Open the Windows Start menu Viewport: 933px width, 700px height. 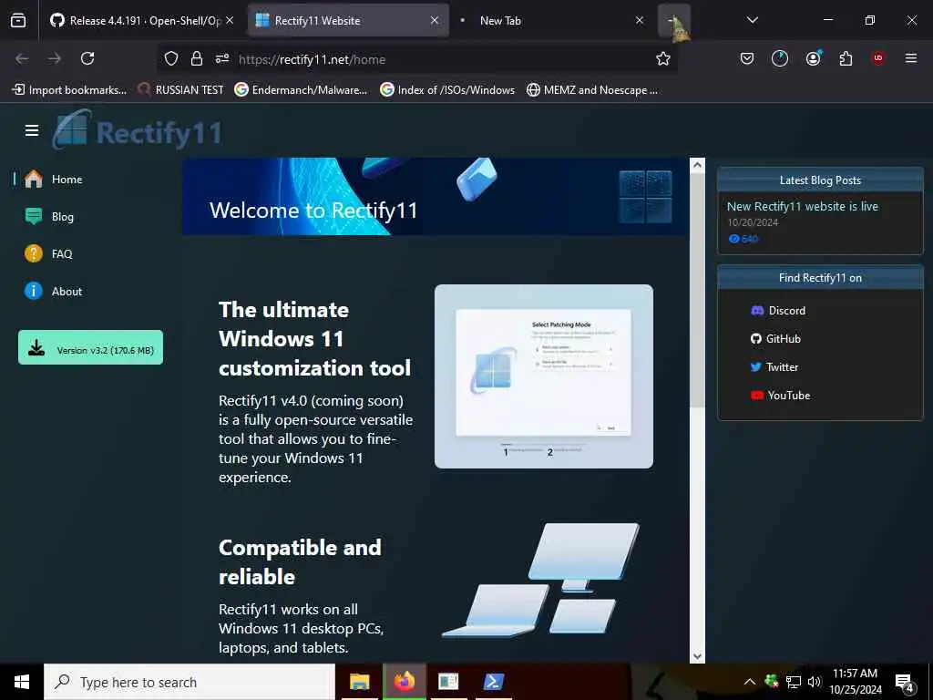click(22, 682)
